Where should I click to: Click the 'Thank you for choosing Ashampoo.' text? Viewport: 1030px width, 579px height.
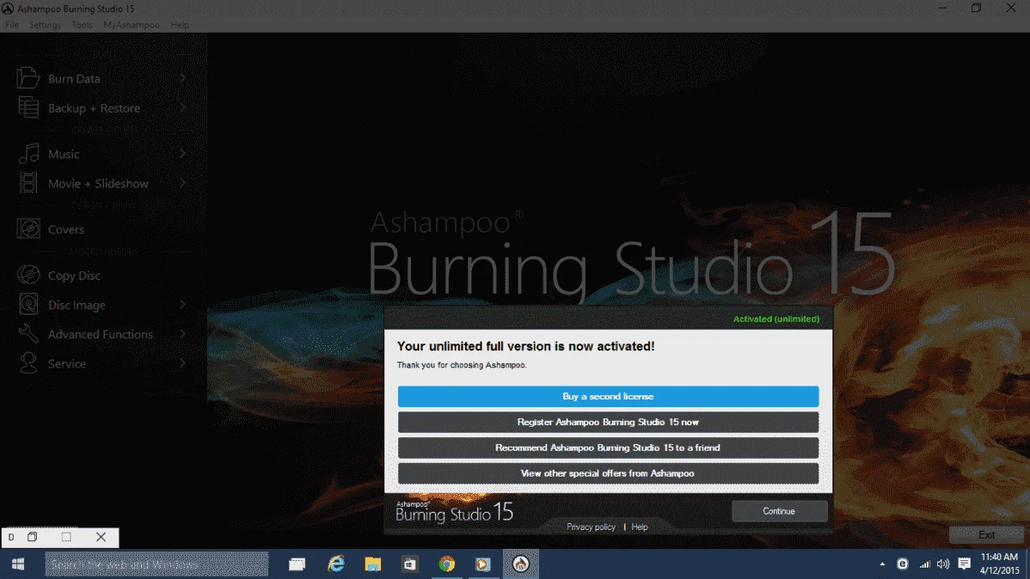462,365
